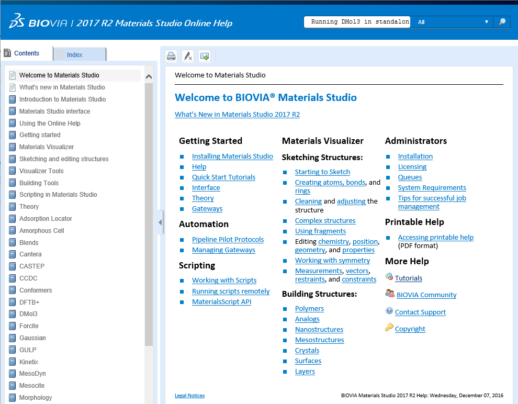Image resolution: width=518 pixels, height=404 pixels.
Task: Collapse the left navigation pane
Action: pyautogui.click(x=160, y=222)
